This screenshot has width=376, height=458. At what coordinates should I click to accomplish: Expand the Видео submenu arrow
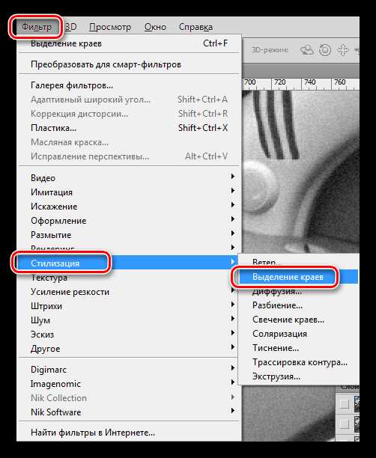233,176
